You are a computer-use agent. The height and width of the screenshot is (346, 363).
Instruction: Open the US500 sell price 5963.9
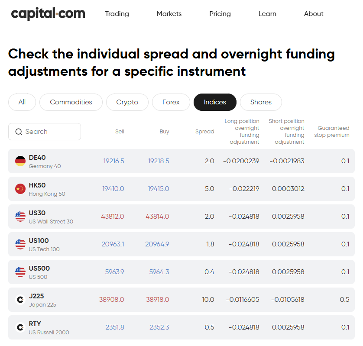[x=115, y=272]
